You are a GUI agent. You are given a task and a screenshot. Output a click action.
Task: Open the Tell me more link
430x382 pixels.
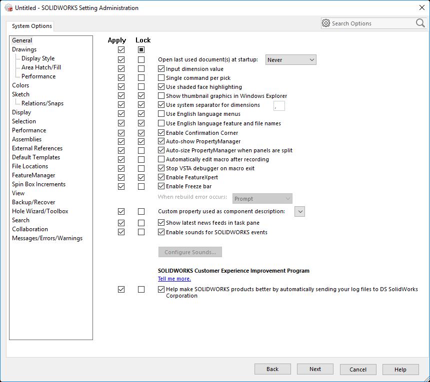[x=174, y=279]
